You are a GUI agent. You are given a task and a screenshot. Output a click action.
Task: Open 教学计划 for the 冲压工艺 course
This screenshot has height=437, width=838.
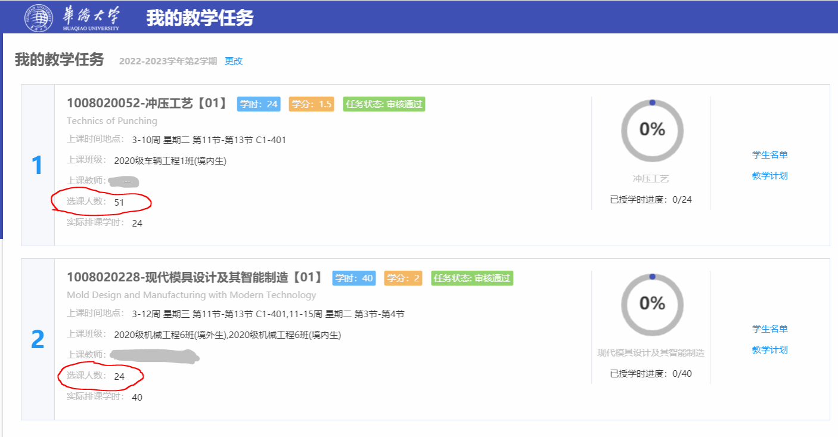point(769,176)
